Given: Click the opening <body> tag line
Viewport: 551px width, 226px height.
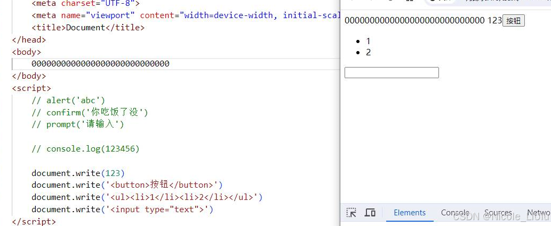Looking at the screenshot, I should click(26, 52).
